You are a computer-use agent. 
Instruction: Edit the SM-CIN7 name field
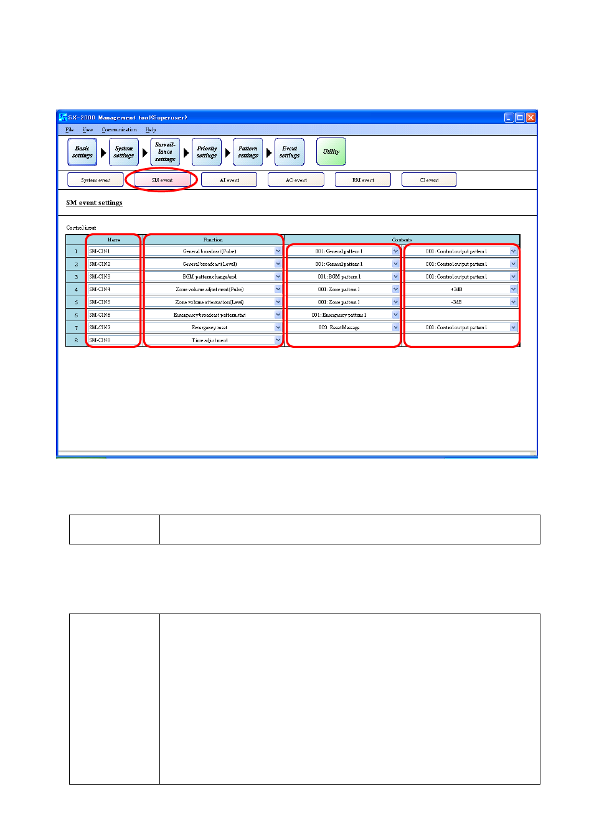point(114,327)
